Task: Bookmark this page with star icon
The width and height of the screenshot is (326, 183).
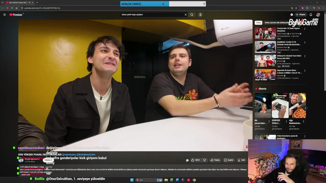Action: (x=296, y=8)
